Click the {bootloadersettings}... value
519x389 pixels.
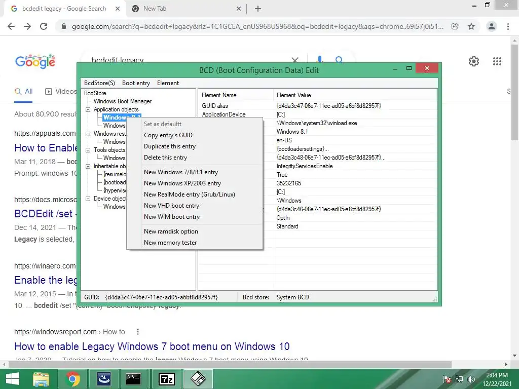point(303,149)
